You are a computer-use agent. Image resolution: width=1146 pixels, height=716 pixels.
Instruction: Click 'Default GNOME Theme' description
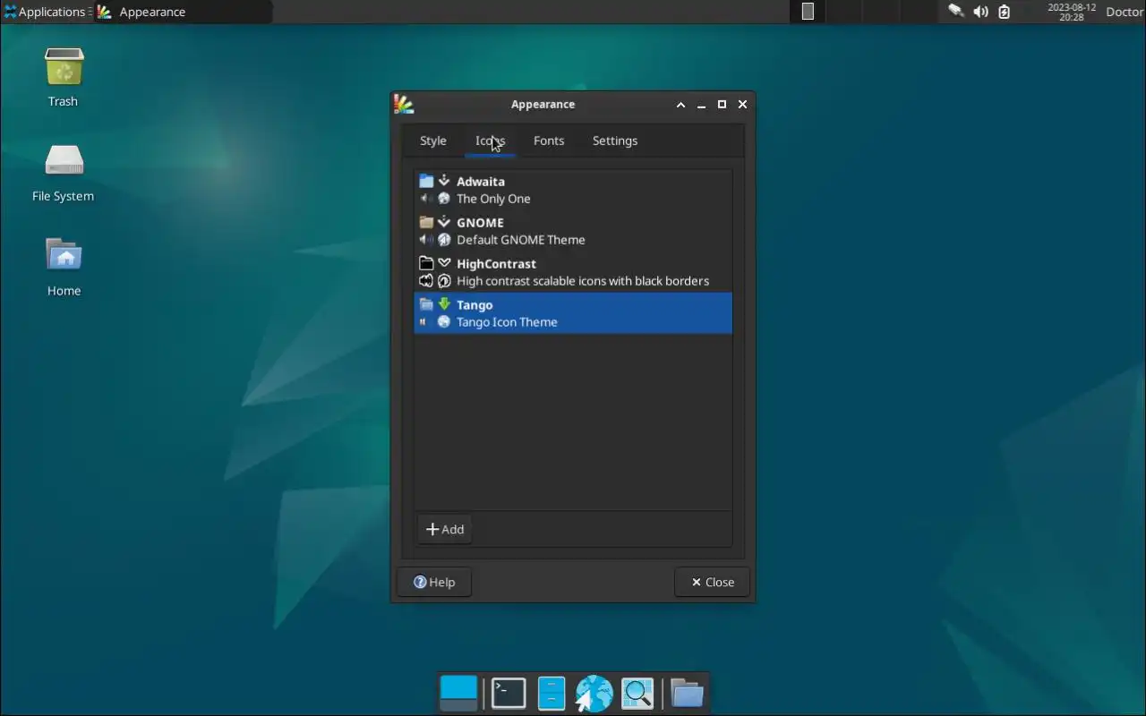point(521,240)
